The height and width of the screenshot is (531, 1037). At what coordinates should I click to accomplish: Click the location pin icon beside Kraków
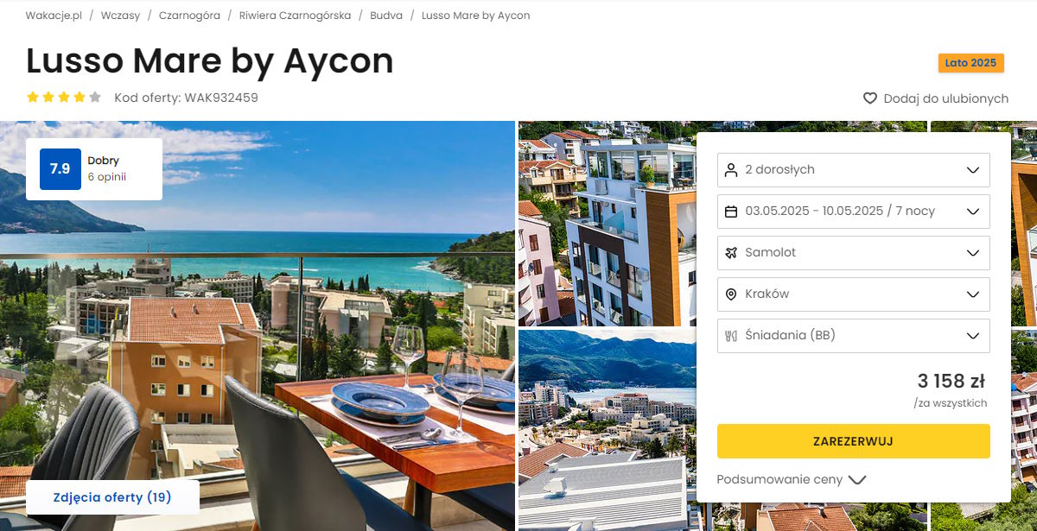click(x=731, y=294)
